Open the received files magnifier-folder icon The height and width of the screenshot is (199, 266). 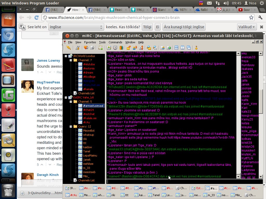[149, 48]
